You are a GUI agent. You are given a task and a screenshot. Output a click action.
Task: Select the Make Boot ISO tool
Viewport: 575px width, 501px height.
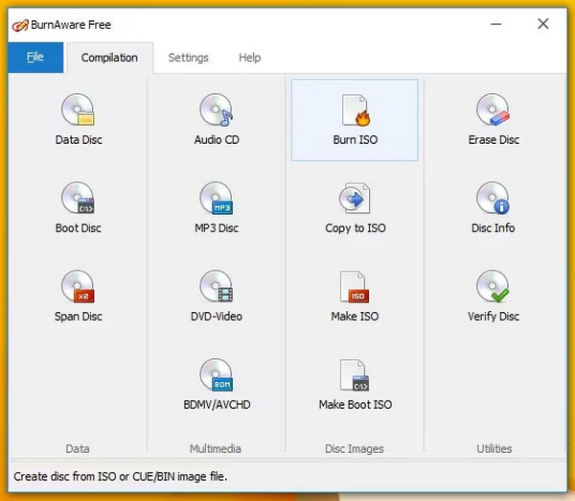[x=355, y=384]
